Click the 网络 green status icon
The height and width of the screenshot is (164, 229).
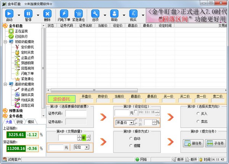137,159
